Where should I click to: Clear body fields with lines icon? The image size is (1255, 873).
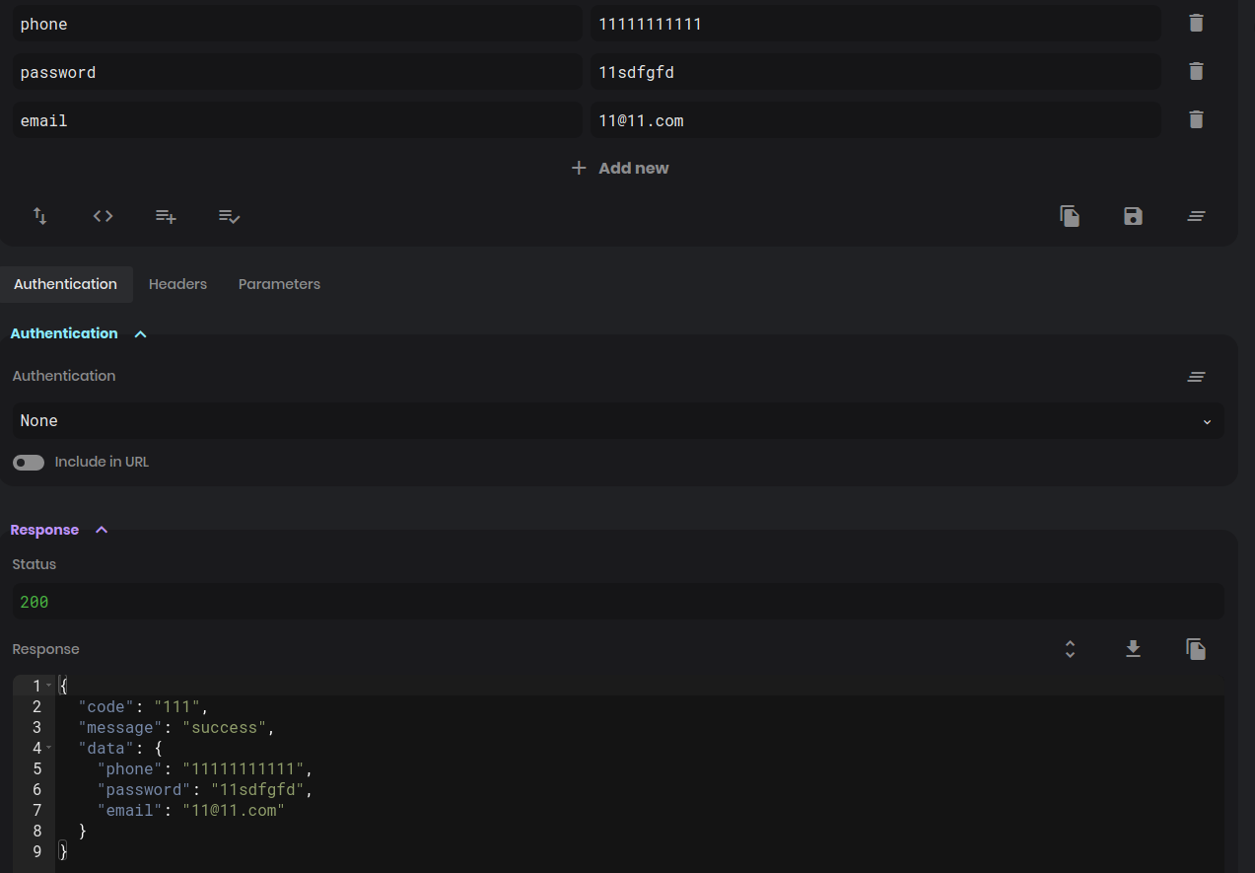pyautogui.click(x=1196, y=216)
